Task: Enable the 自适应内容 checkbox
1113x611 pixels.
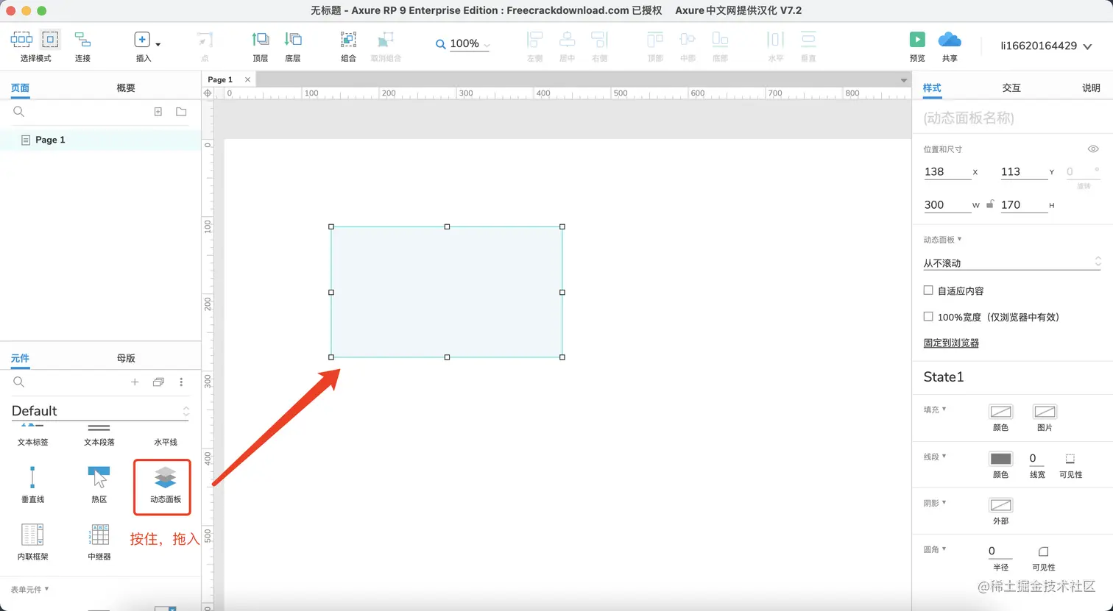Action: (x=928, y=290)
